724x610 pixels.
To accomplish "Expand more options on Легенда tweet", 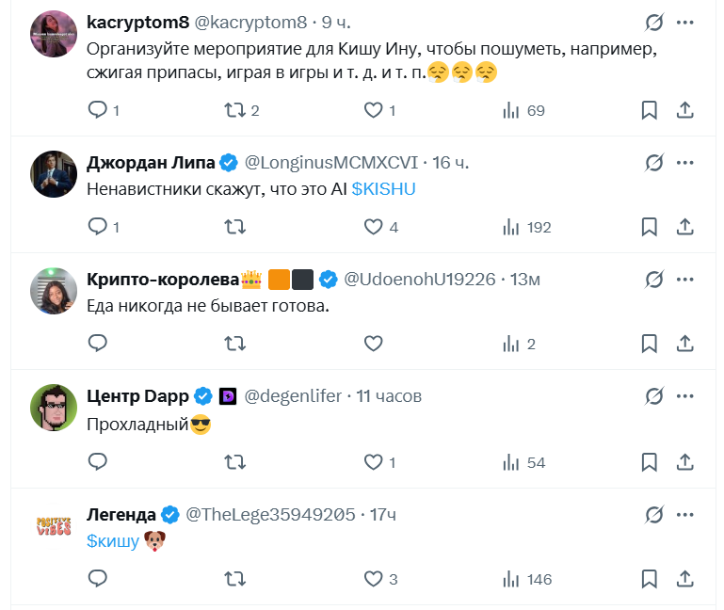I will click(686, 515).
